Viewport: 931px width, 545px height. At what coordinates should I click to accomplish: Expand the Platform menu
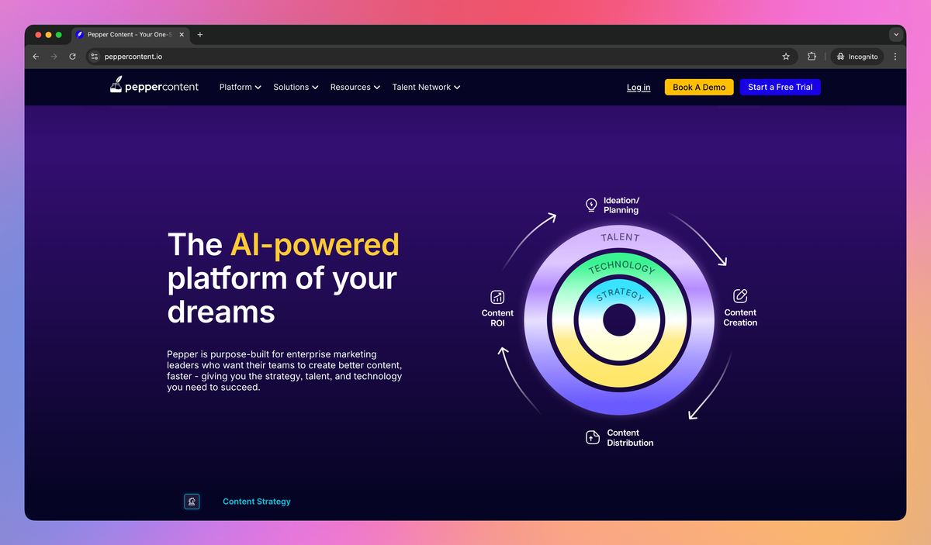tap(240, 87)
